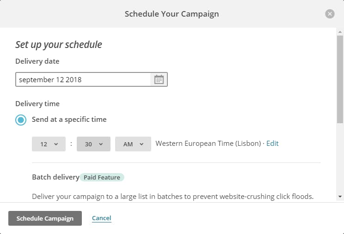Click the scrollbar up arrow

tap(340, 31)
